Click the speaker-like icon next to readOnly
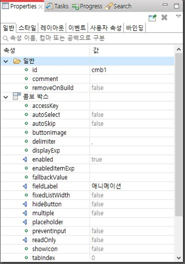 pyautogui.click(x=25, y=240)
